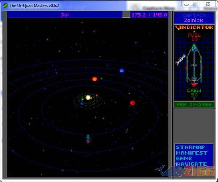Image resolution: width=218 pixels, height=182 pixels.
Task: Click the yellow Sun at the orbit center
Action: (x=88, y=98)
